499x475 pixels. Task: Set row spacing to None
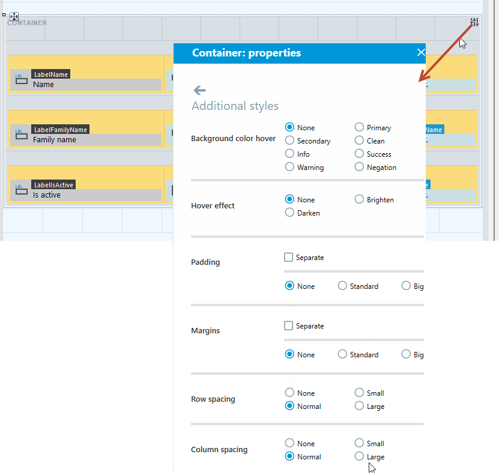(x=289, y=393)
